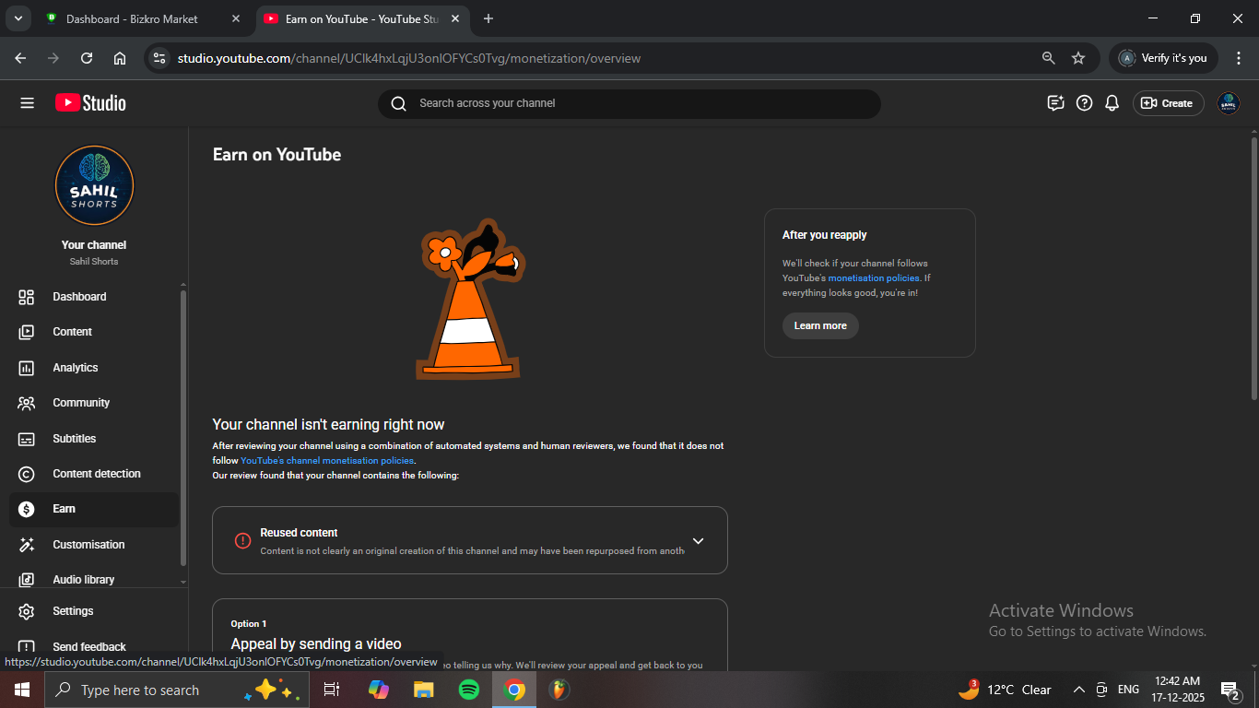1259x708 pixels.
Task: Expand the Reused content details chevron
Action: (698, 541)
